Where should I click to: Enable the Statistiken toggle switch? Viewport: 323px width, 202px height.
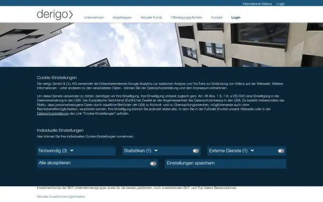(195, 151)
